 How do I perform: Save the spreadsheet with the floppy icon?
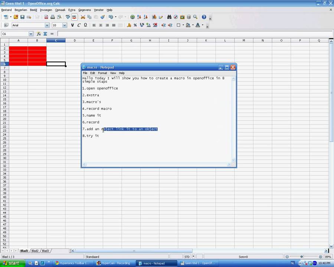pos(22,17)
